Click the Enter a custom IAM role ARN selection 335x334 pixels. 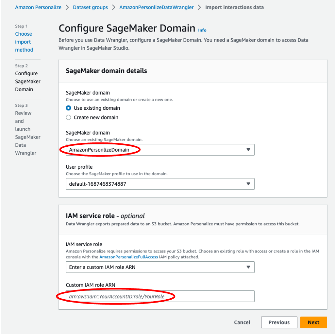click(102, 267)
